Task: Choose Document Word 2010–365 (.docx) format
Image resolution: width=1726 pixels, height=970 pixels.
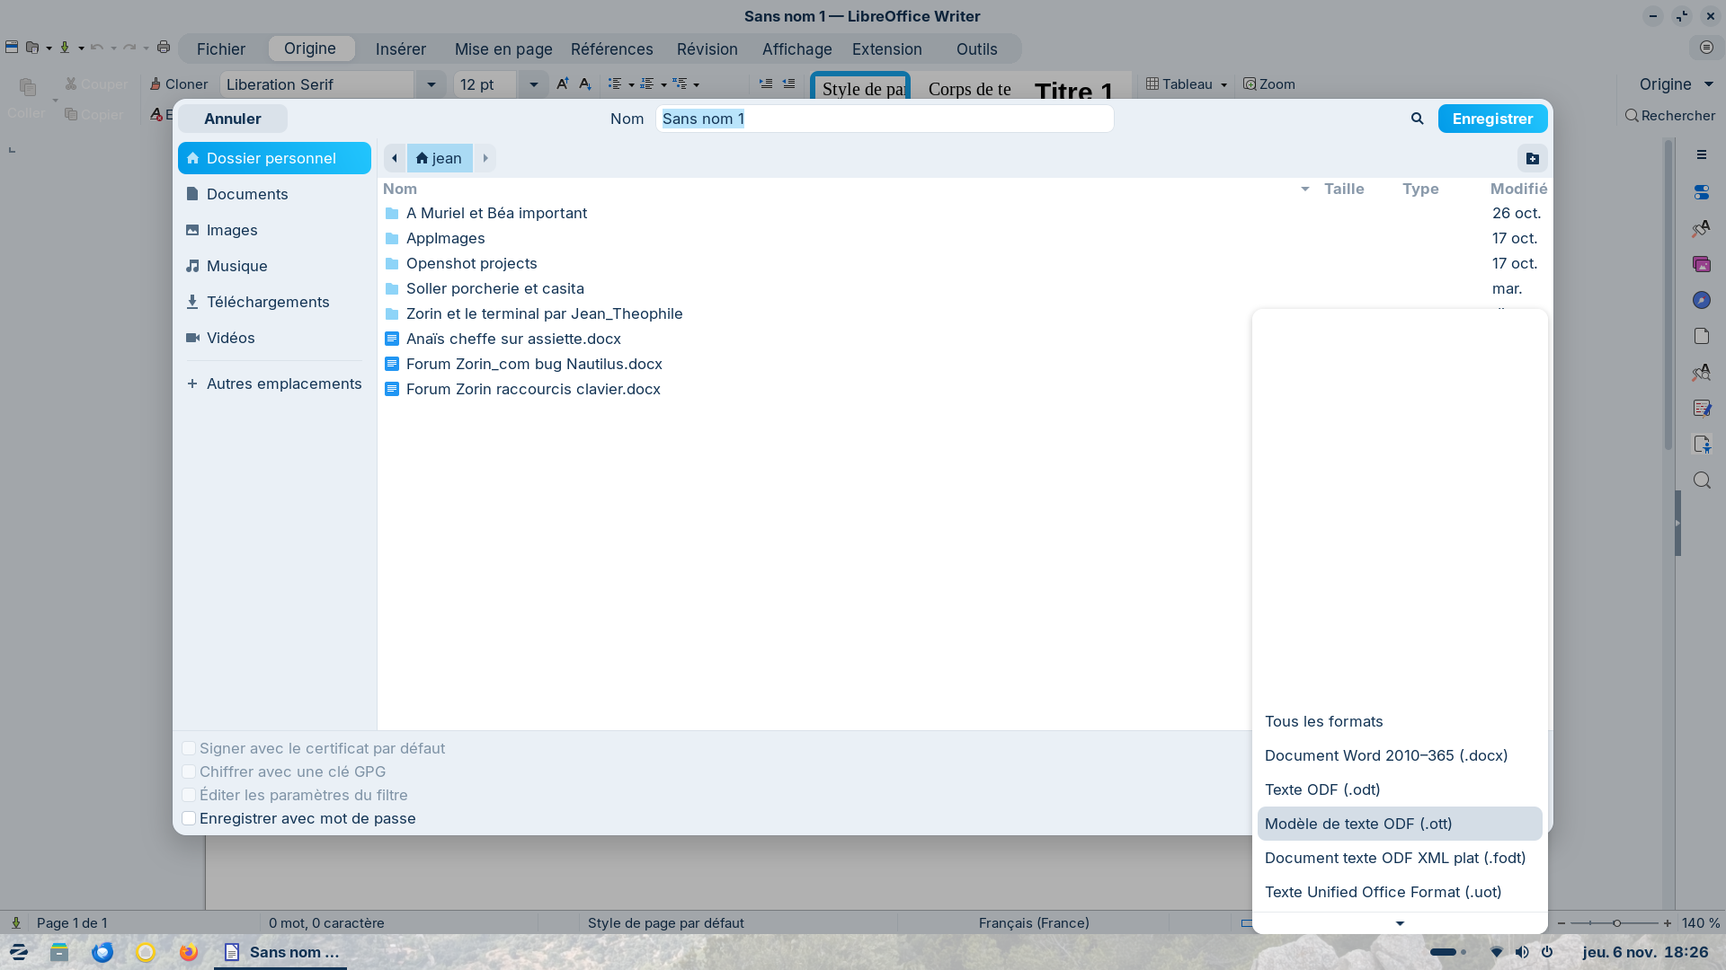Action: coord(1385,755)
